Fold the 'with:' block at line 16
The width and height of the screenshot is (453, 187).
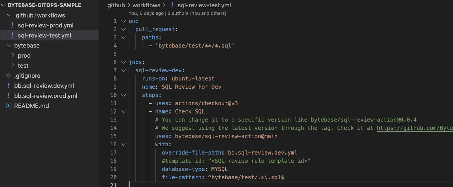(124, 144)
